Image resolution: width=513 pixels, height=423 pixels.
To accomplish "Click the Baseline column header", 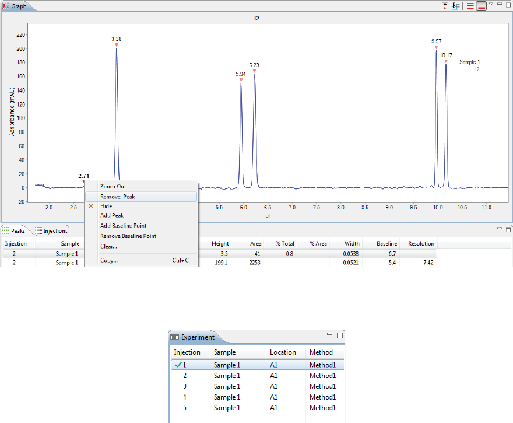I will click(386, 243).
